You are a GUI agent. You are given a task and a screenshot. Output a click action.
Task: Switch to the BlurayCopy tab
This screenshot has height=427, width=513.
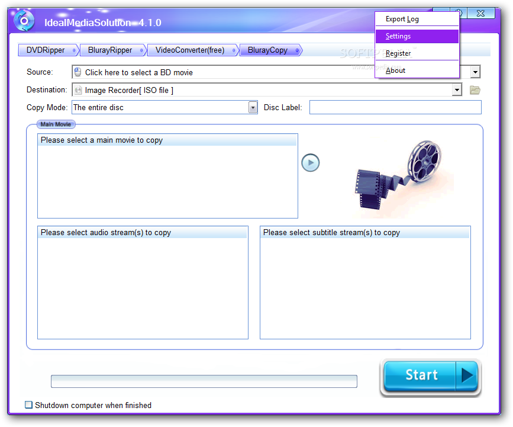(270, 50)
